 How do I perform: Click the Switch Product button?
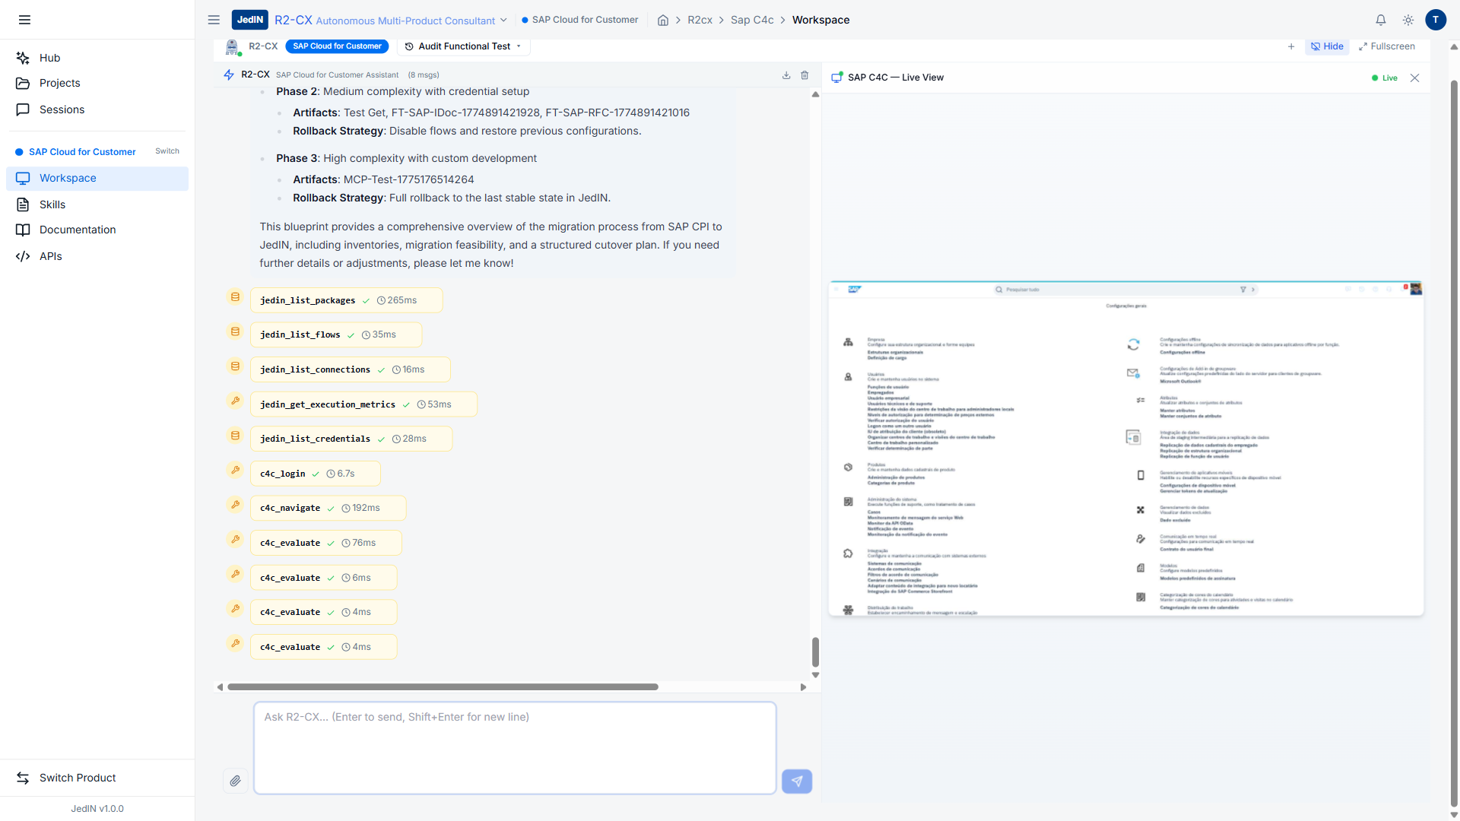(x=78, y=778)
